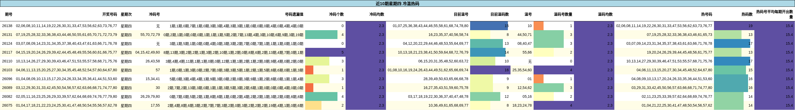Select current warm numbers '06,15,20,31,35,48,52,60,63,72'
Viewport: 795px width, 110px height.
pyautogui.click(x=443, y=61)
